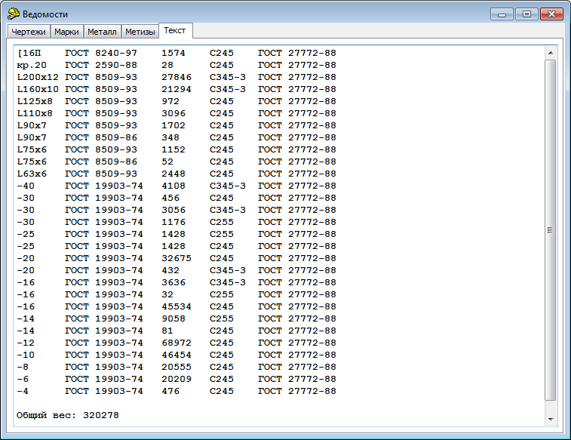Click the Ведомости window helmet icon

[14, 14]
